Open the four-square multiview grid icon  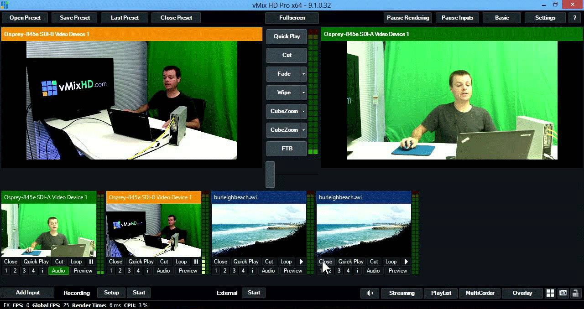(x=550, y=293)
